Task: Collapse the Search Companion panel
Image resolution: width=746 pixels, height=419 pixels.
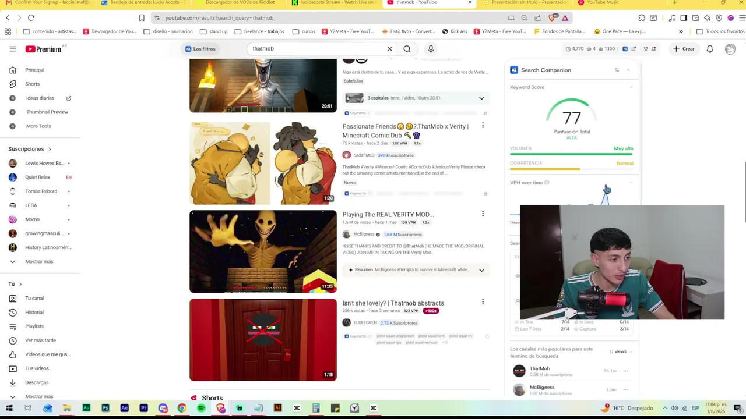Action: [x=628, y=70]
